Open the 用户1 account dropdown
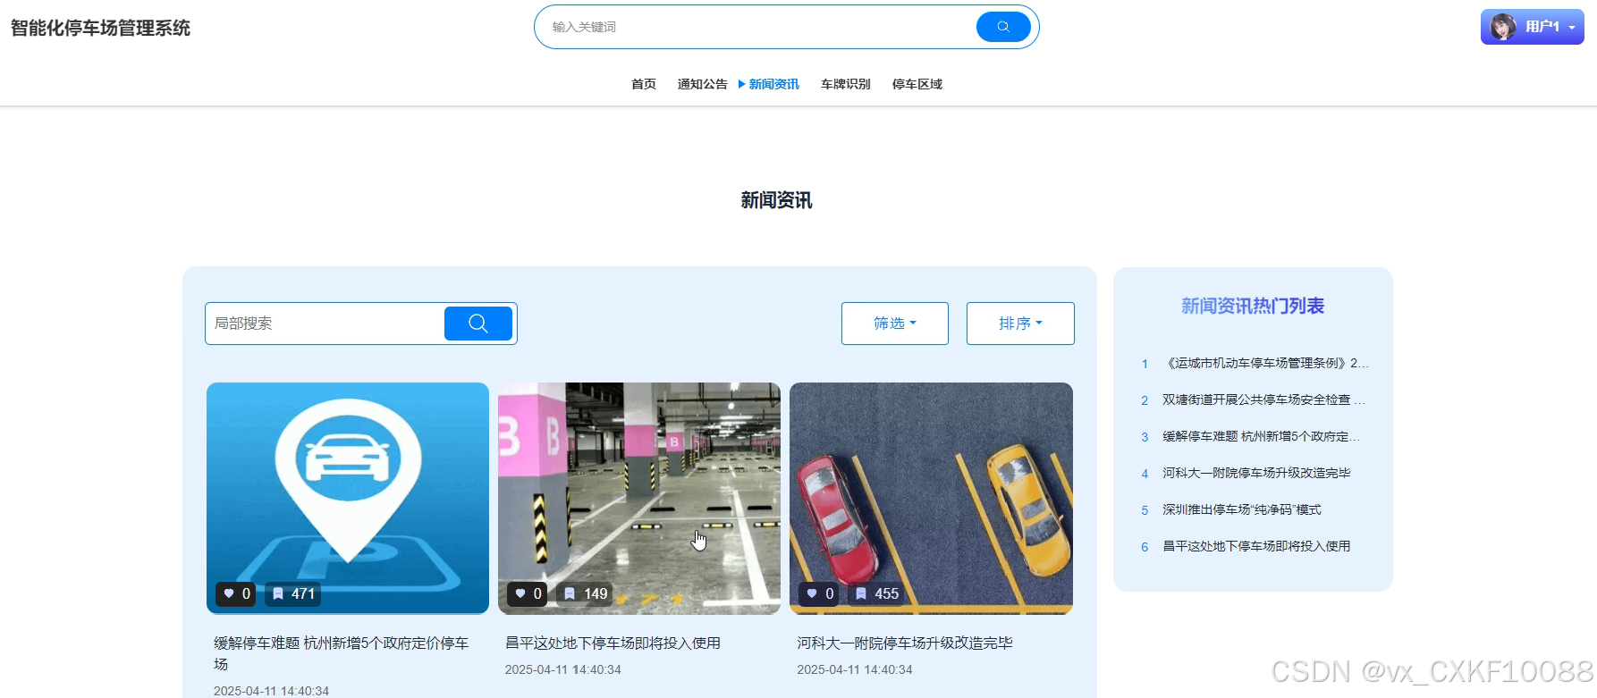Viewport: 1597px width, 698px height. coord(1533,27)
